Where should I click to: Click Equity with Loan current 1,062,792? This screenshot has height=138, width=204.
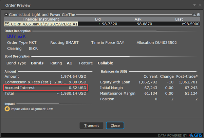point(148,82)
